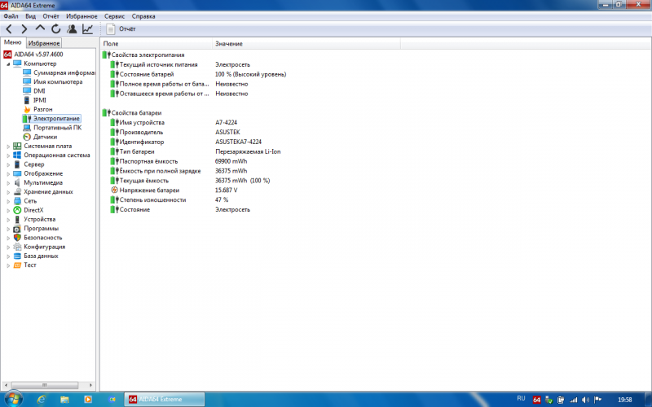The height and width of the screenshot is (407, 652).
Task: Open the Файл menu
Action: [x=11, y=15]
